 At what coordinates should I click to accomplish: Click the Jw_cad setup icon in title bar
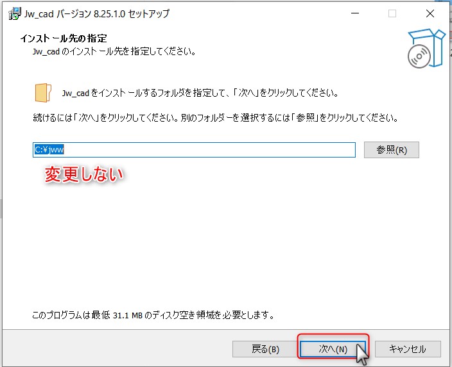(x=14, y=13)
